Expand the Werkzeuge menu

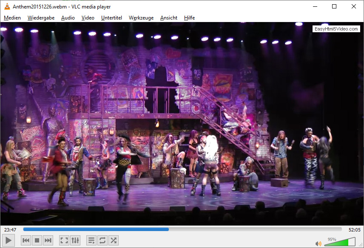click(x=141, y=18)
